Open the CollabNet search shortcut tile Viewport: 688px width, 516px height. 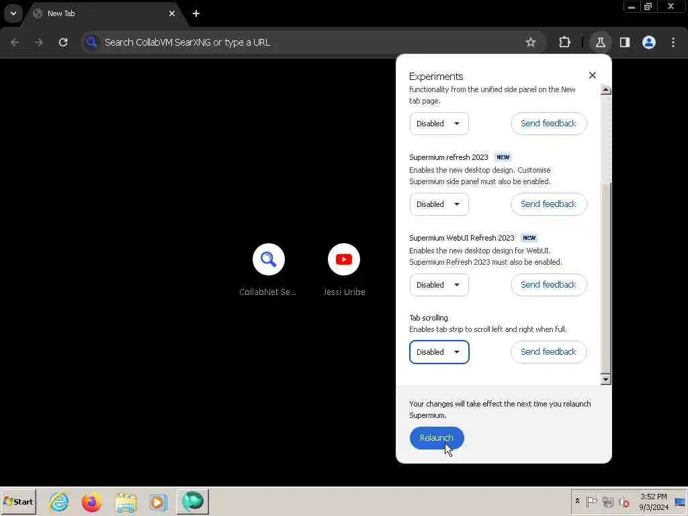point(268,270)
